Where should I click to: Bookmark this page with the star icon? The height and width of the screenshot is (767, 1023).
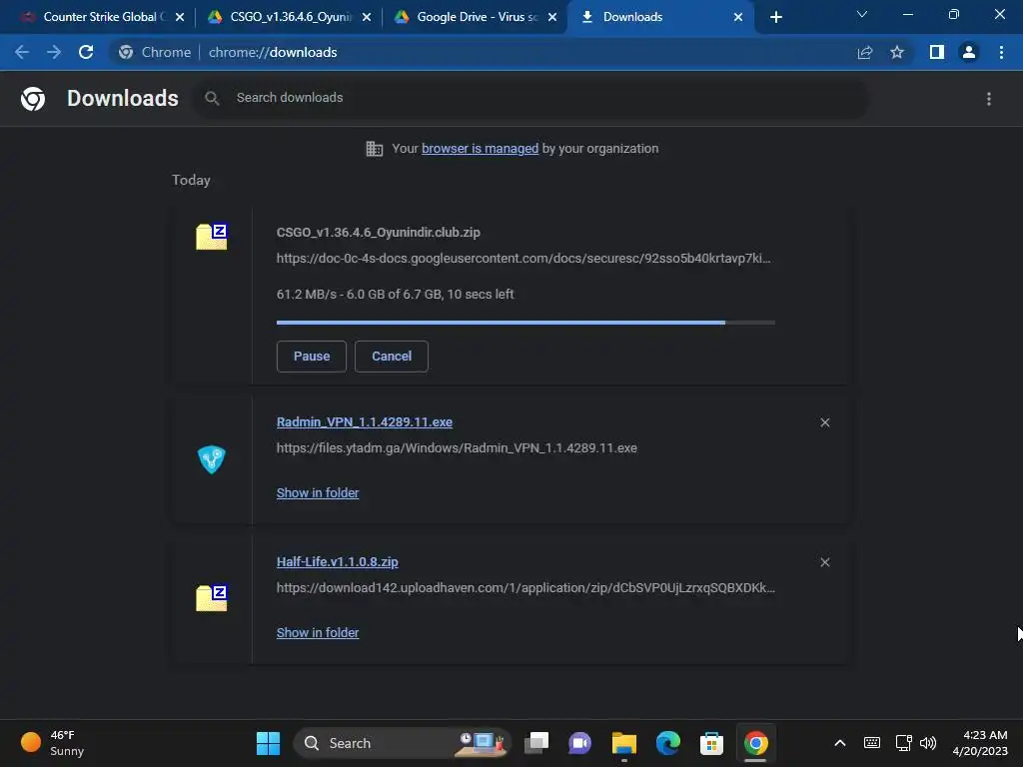897,52
